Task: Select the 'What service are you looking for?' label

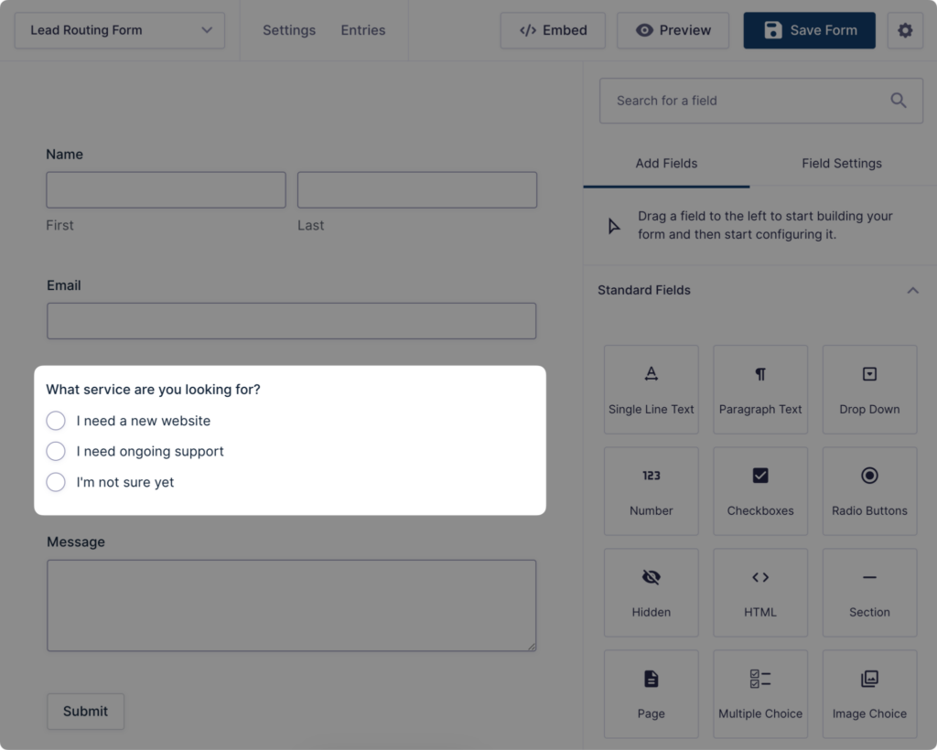Action: tap(153, 390)
